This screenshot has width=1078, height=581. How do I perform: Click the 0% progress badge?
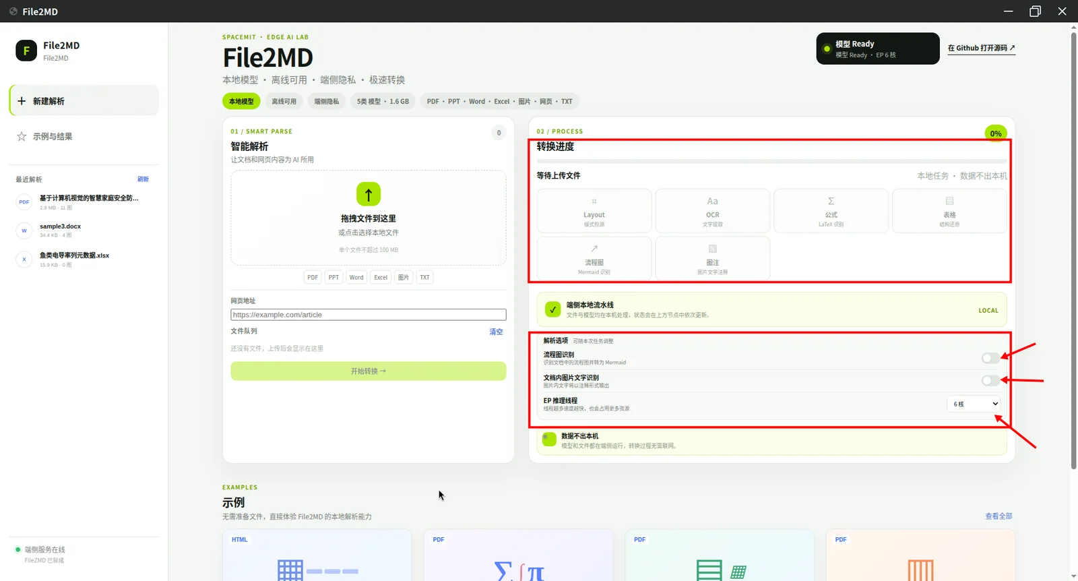point(996,133)
